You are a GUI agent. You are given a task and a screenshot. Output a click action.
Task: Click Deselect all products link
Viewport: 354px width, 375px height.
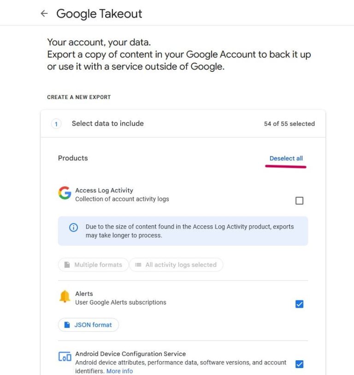(286, 158)
